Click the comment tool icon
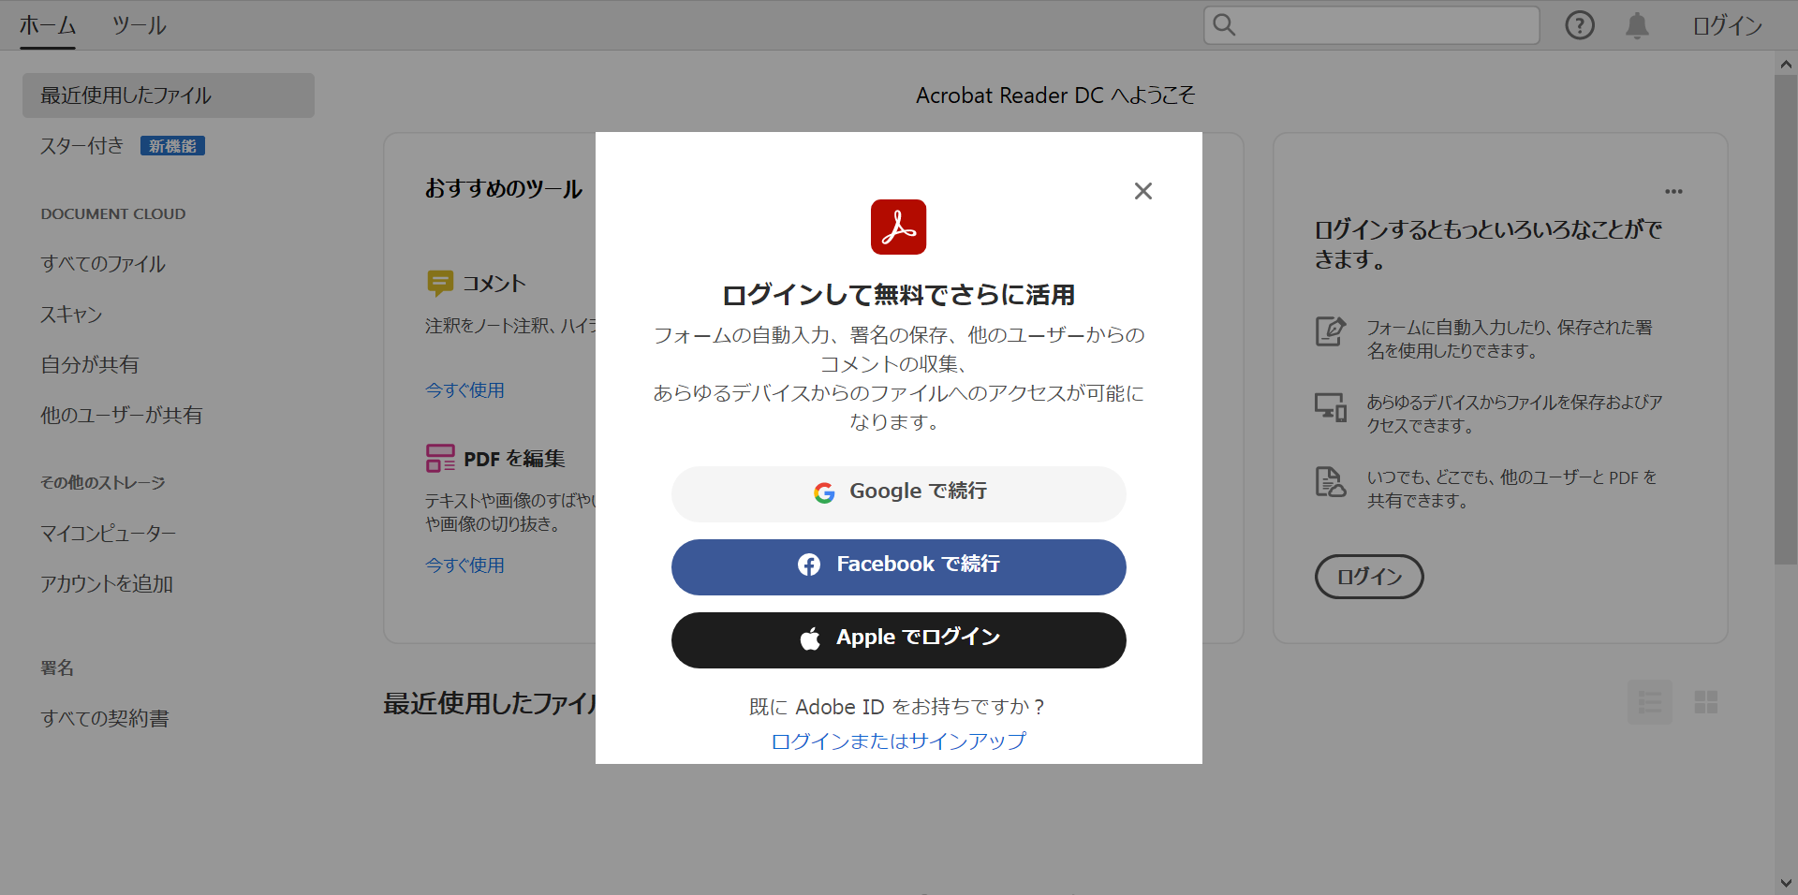Image resolution: width=1798 pixels, height=895 pixels. 440,283
